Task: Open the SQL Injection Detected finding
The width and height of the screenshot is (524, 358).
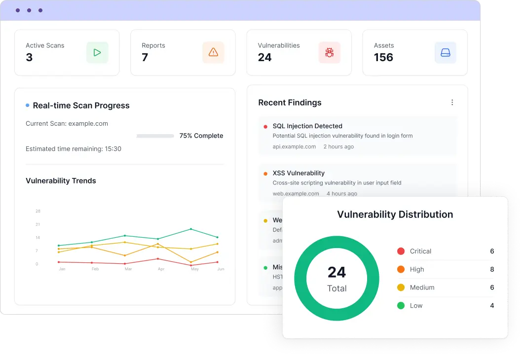Action: pyautogui.click(x=307, y=126)
